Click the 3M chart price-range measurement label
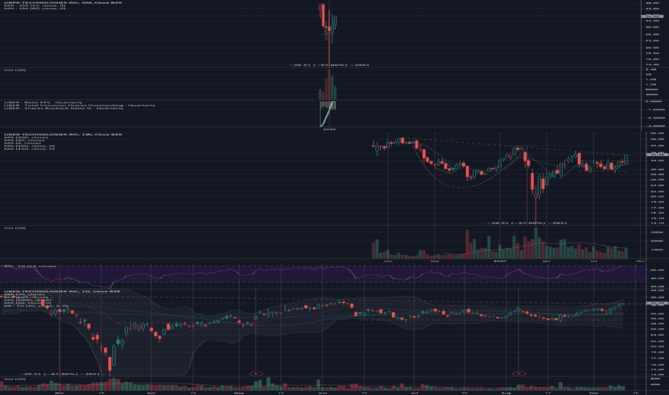Viewport: 669px width, 395px height. pos(329,65)
